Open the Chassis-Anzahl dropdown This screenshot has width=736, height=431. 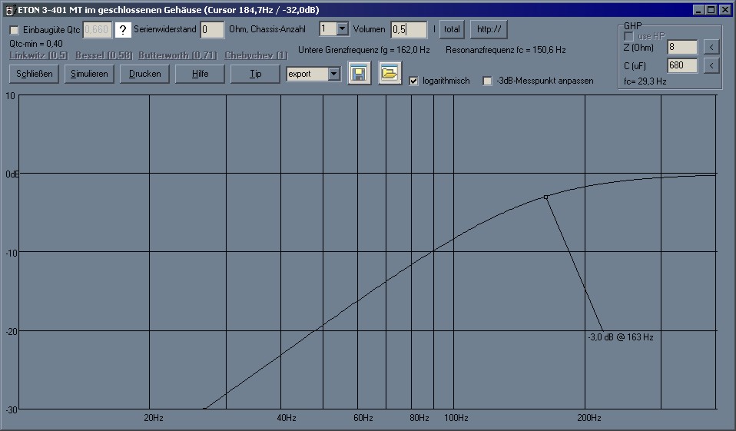click(x=342, y=29)
